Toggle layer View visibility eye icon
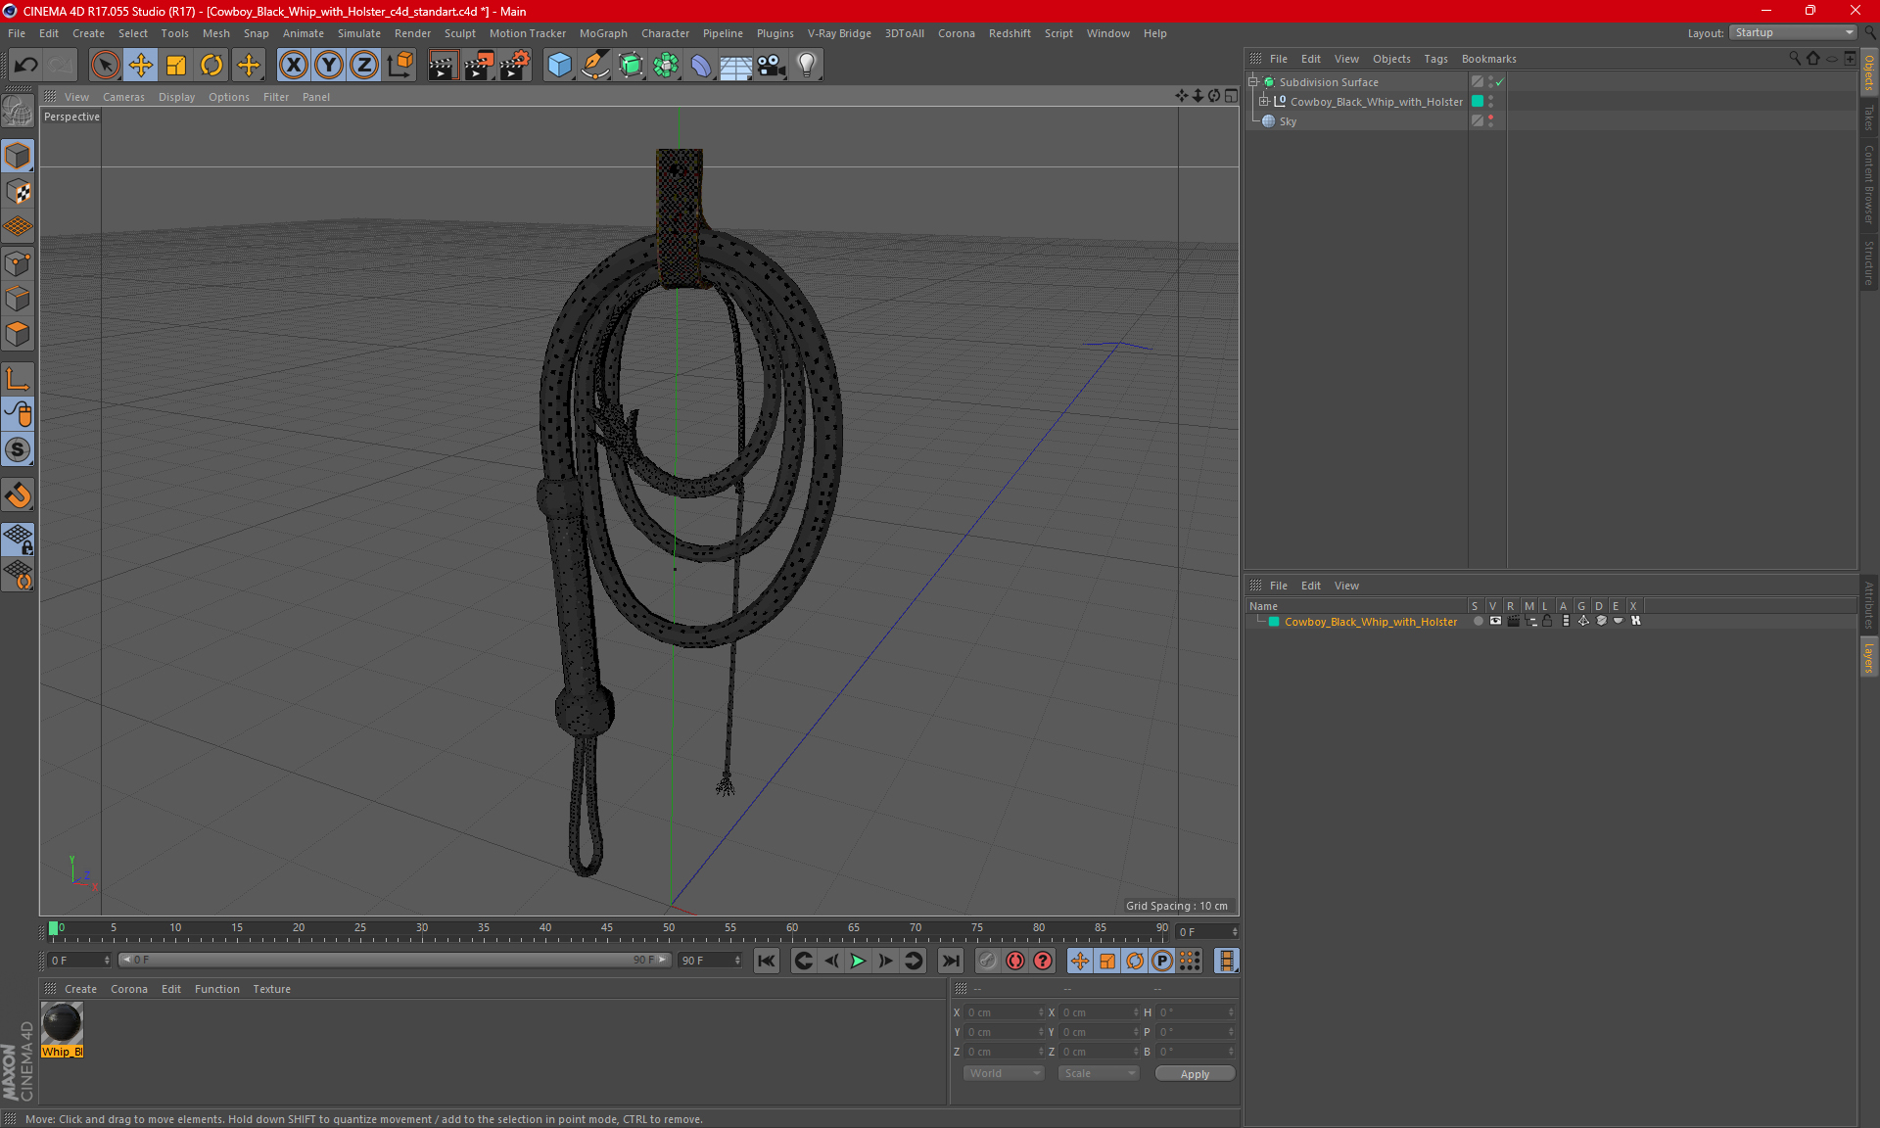This screenshot has width=1880, height=1128. 1495,621
